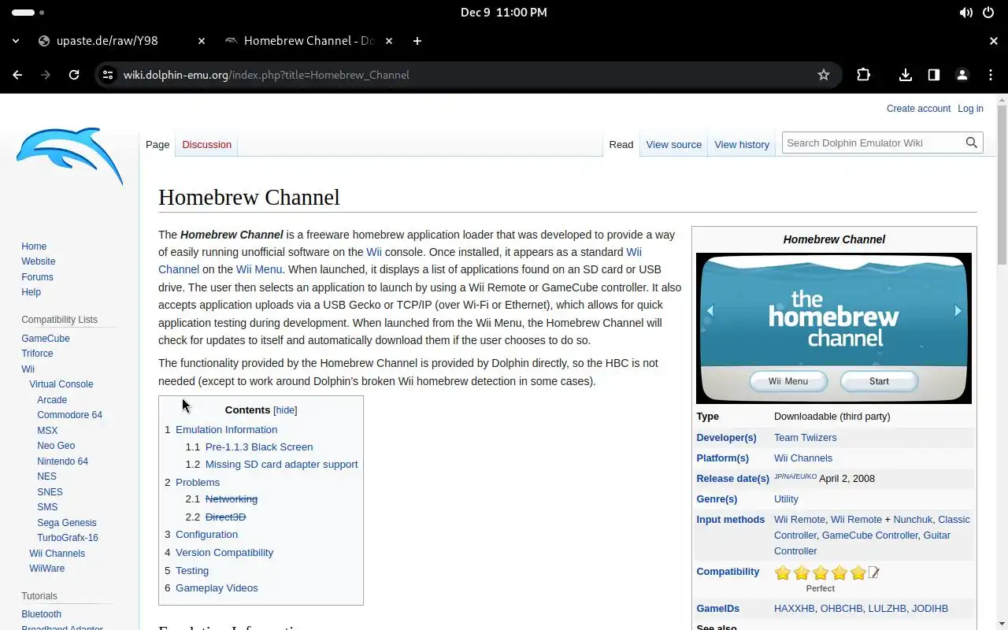This screenshot has height=630, width=1008.
Task: Open new browser tab
Action: pyautogui.click(x=417, y=41)
